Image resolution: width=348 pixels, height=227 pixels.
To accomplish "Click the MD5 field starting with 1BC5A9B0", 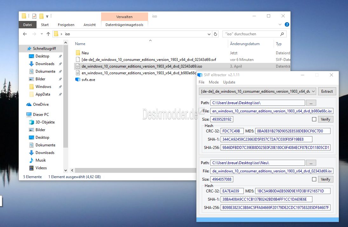I will pos(293,191).
